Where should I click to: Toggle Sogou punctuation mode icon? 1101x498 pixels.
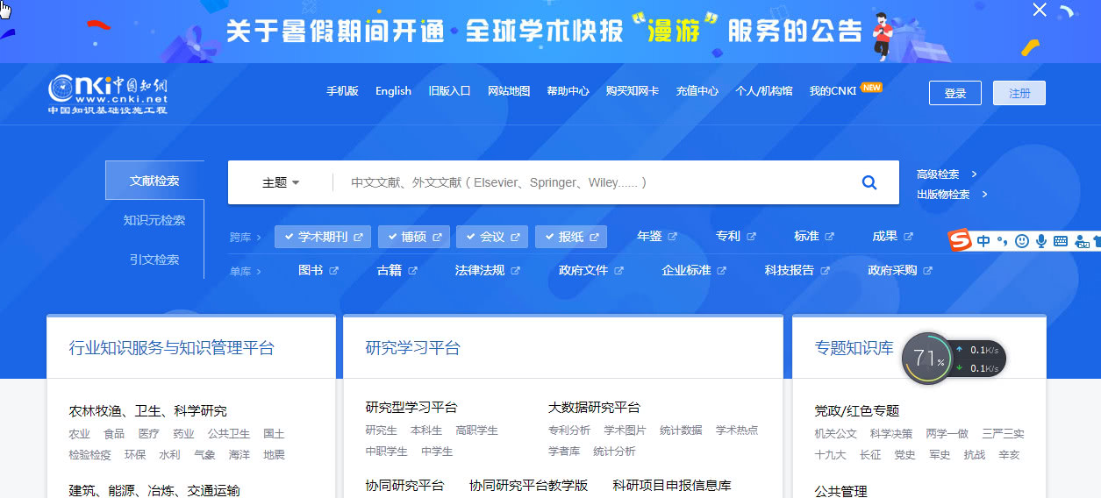tap(1002, 241)
